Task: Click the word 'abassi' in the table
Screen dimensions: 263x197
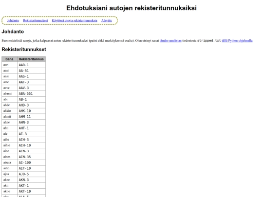Action: (x=7, y=93)
